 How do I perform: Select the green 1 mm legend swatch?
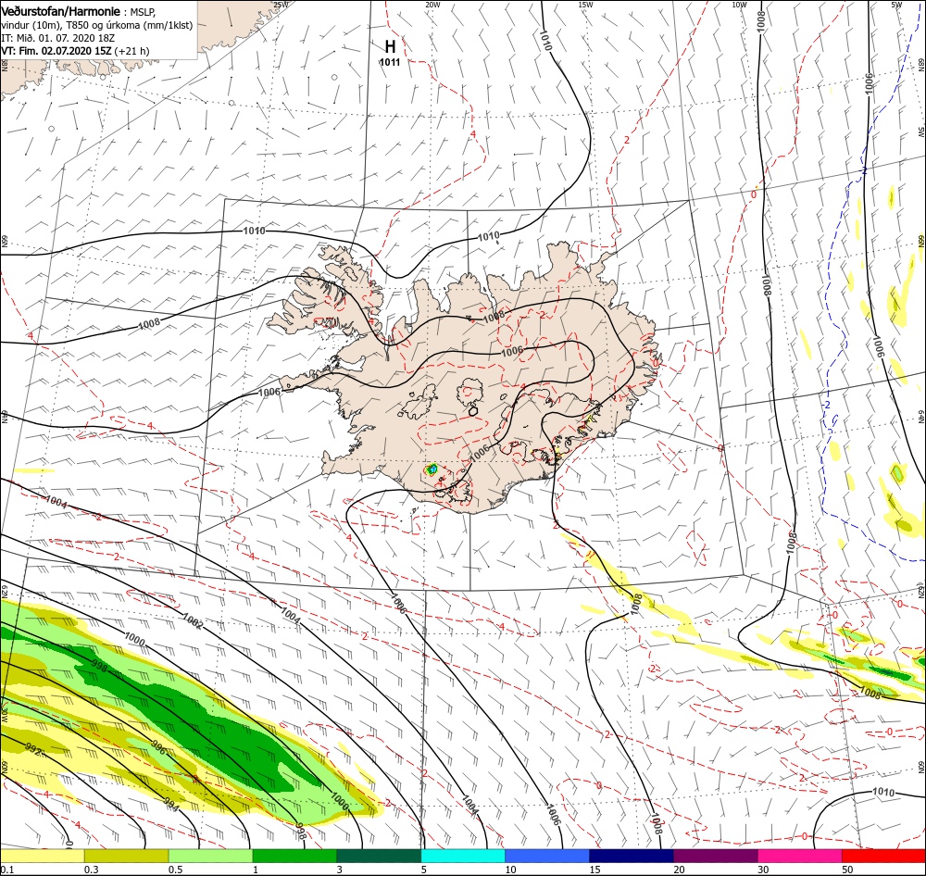[294, 857]
